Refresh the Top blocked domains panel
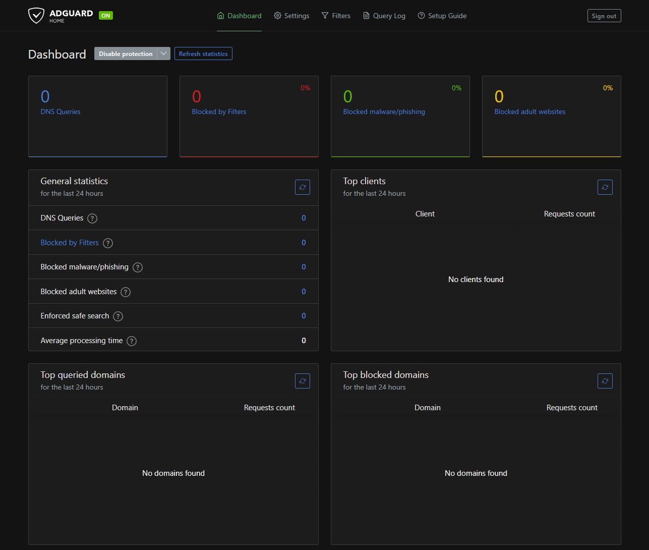The height and width of the screenshot is (550, 649). pyautogui.click(x=605, y=381)
